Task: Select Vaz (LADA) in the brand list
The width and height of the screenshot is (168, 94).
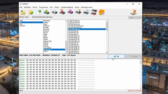Action: point(54,48)
